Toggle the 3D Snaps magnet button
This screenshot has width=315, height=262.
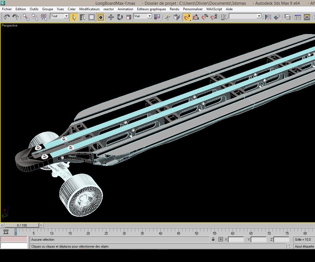(187, 17)
